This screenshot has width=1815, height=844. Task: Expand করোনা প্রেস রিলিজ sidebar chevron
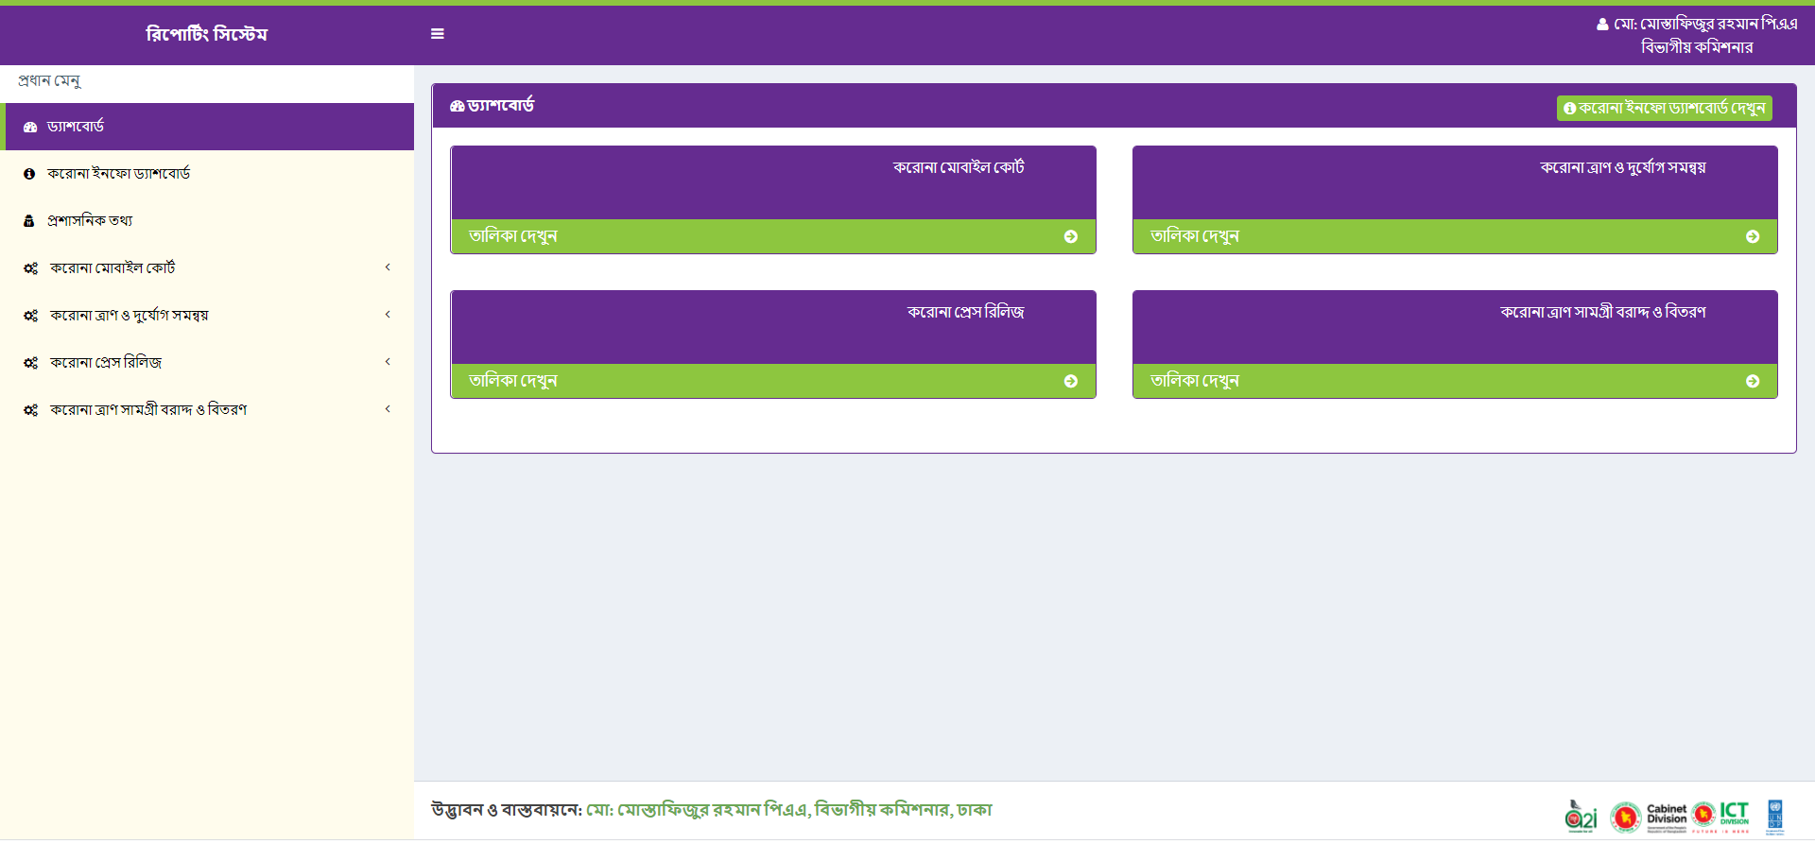(x=388, y=362)
